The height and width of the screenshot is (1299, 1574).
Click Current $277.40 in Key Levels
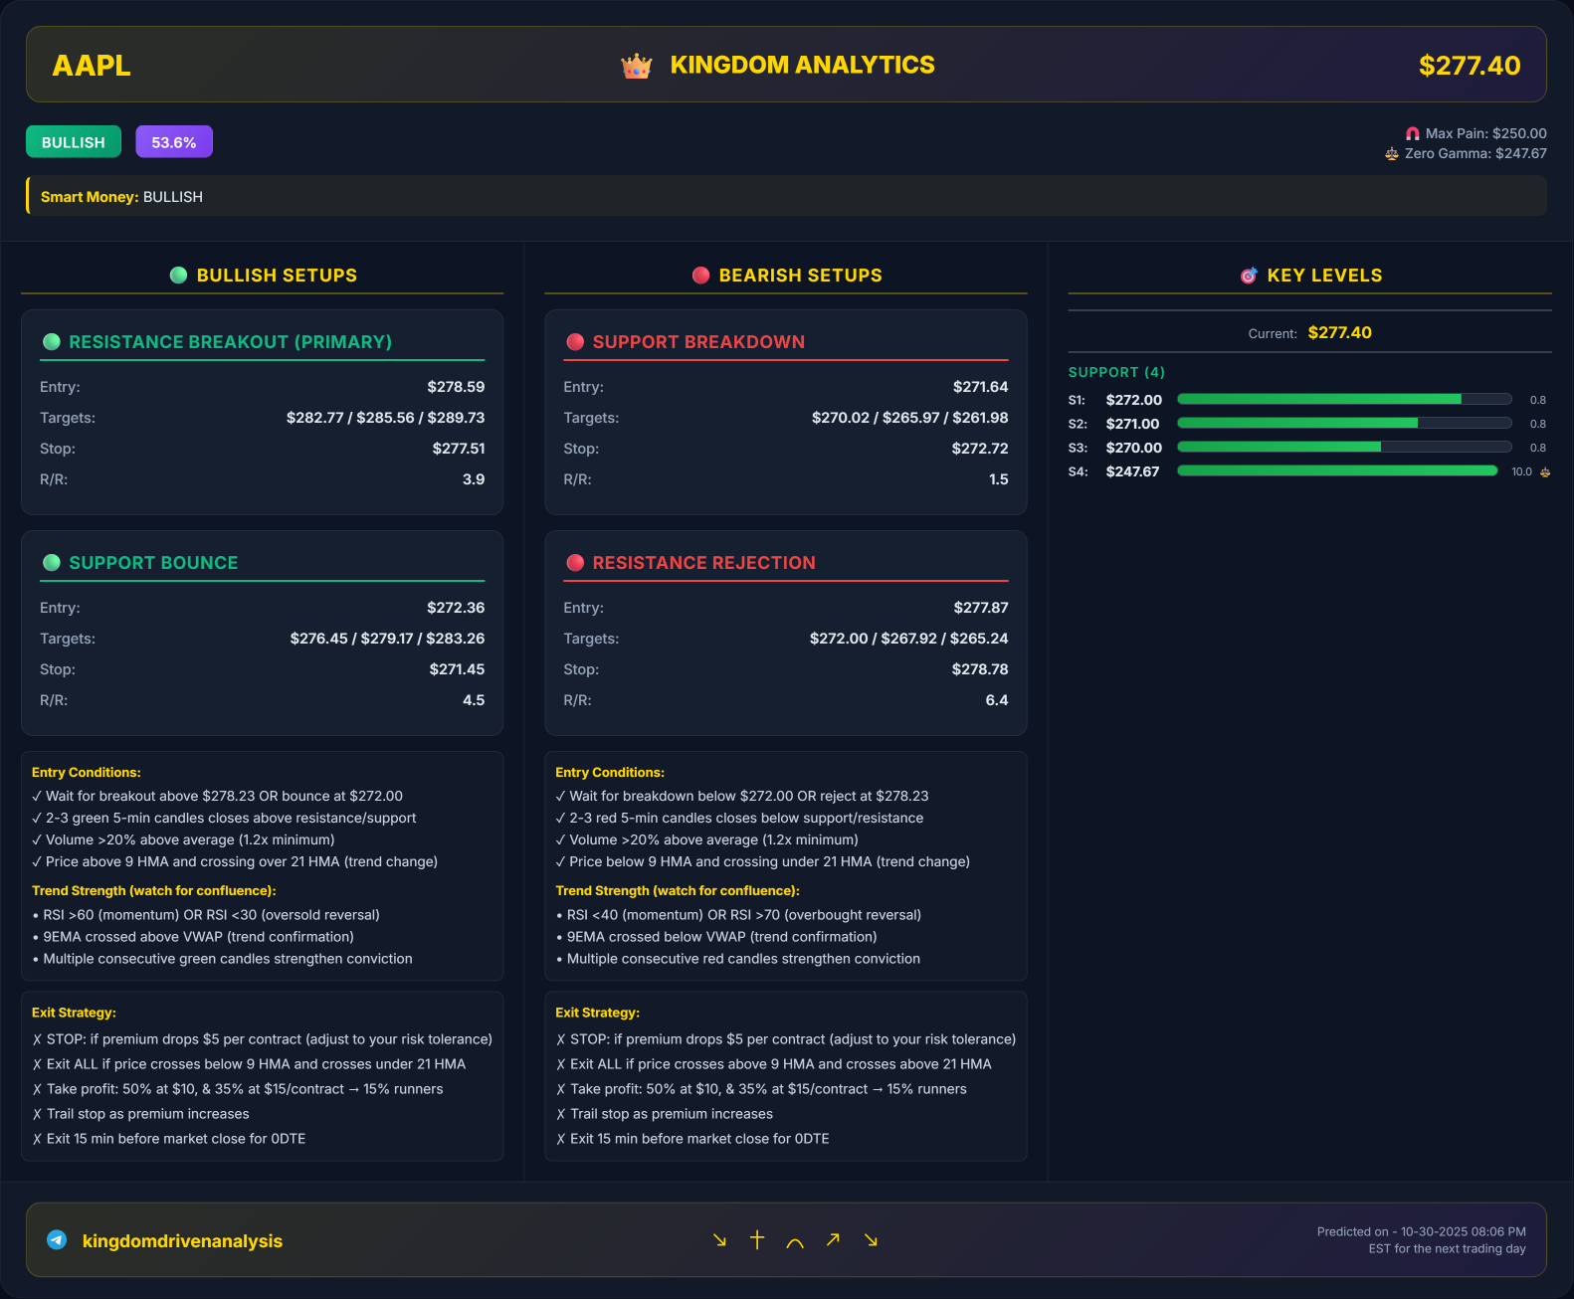pyautogui.click(x=1310, y=333)
